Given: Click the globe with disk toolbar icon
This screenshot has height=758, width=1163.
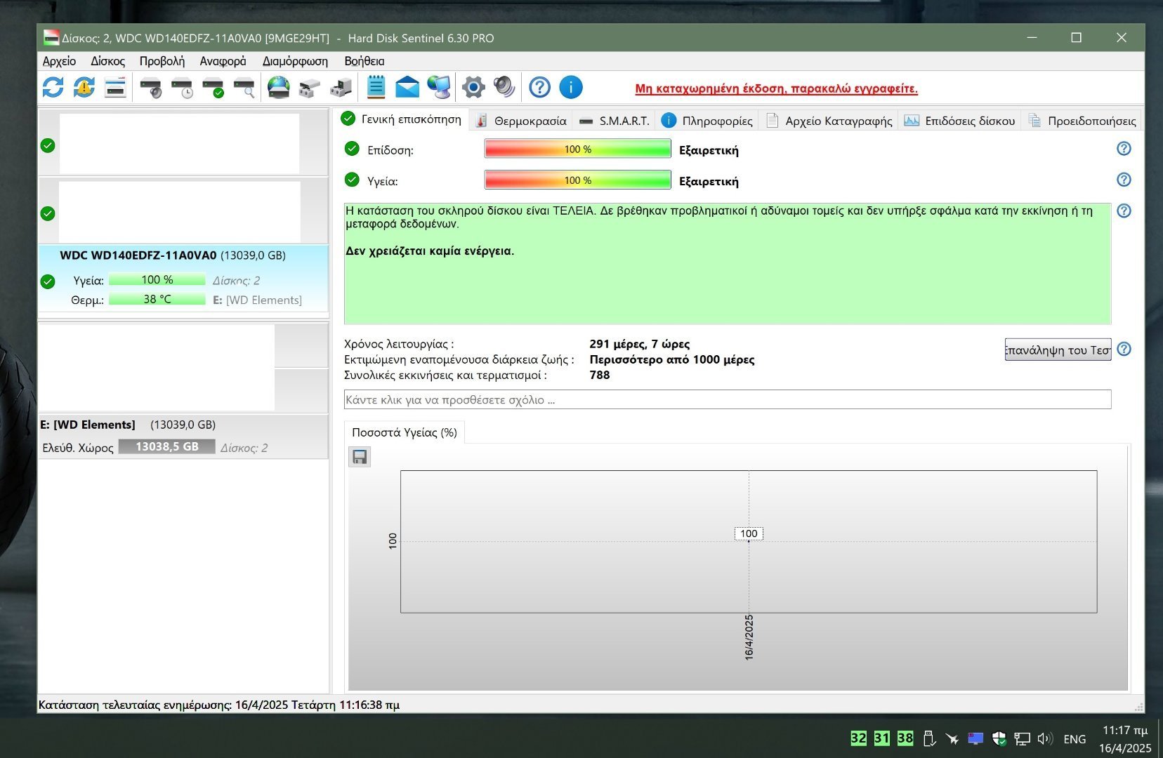Looking at the screenshot, I should point(279,88).
